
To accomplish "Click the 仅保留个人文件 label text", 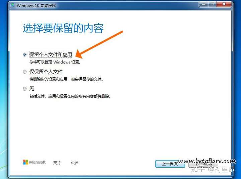I will point(46,72).
